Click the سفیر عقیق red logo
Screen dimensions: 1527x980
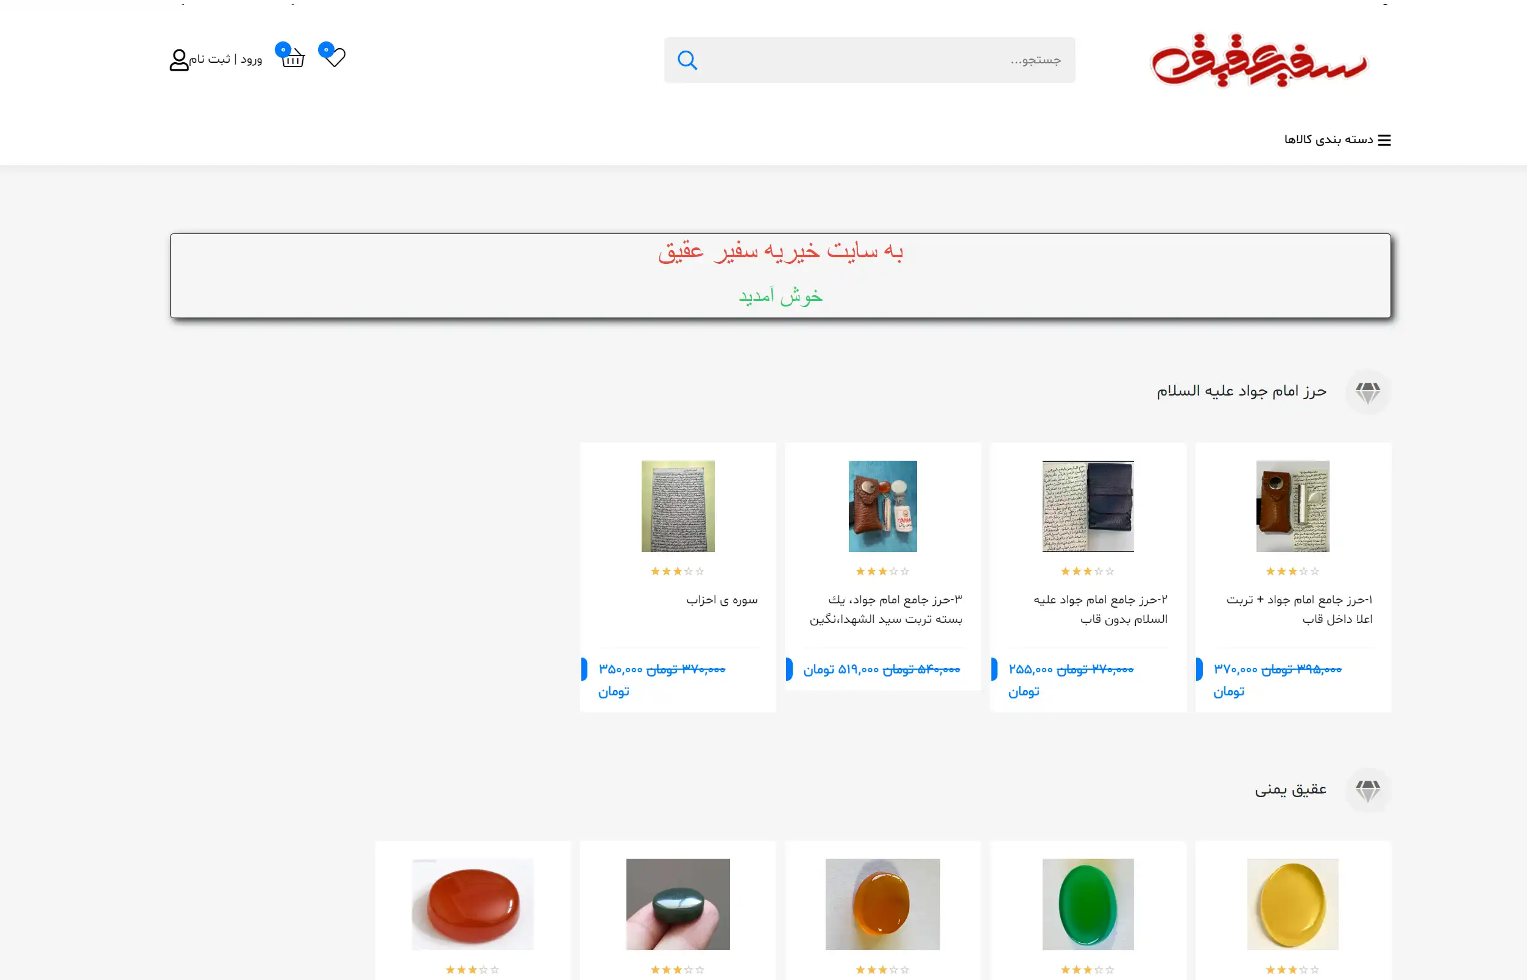1260,60
